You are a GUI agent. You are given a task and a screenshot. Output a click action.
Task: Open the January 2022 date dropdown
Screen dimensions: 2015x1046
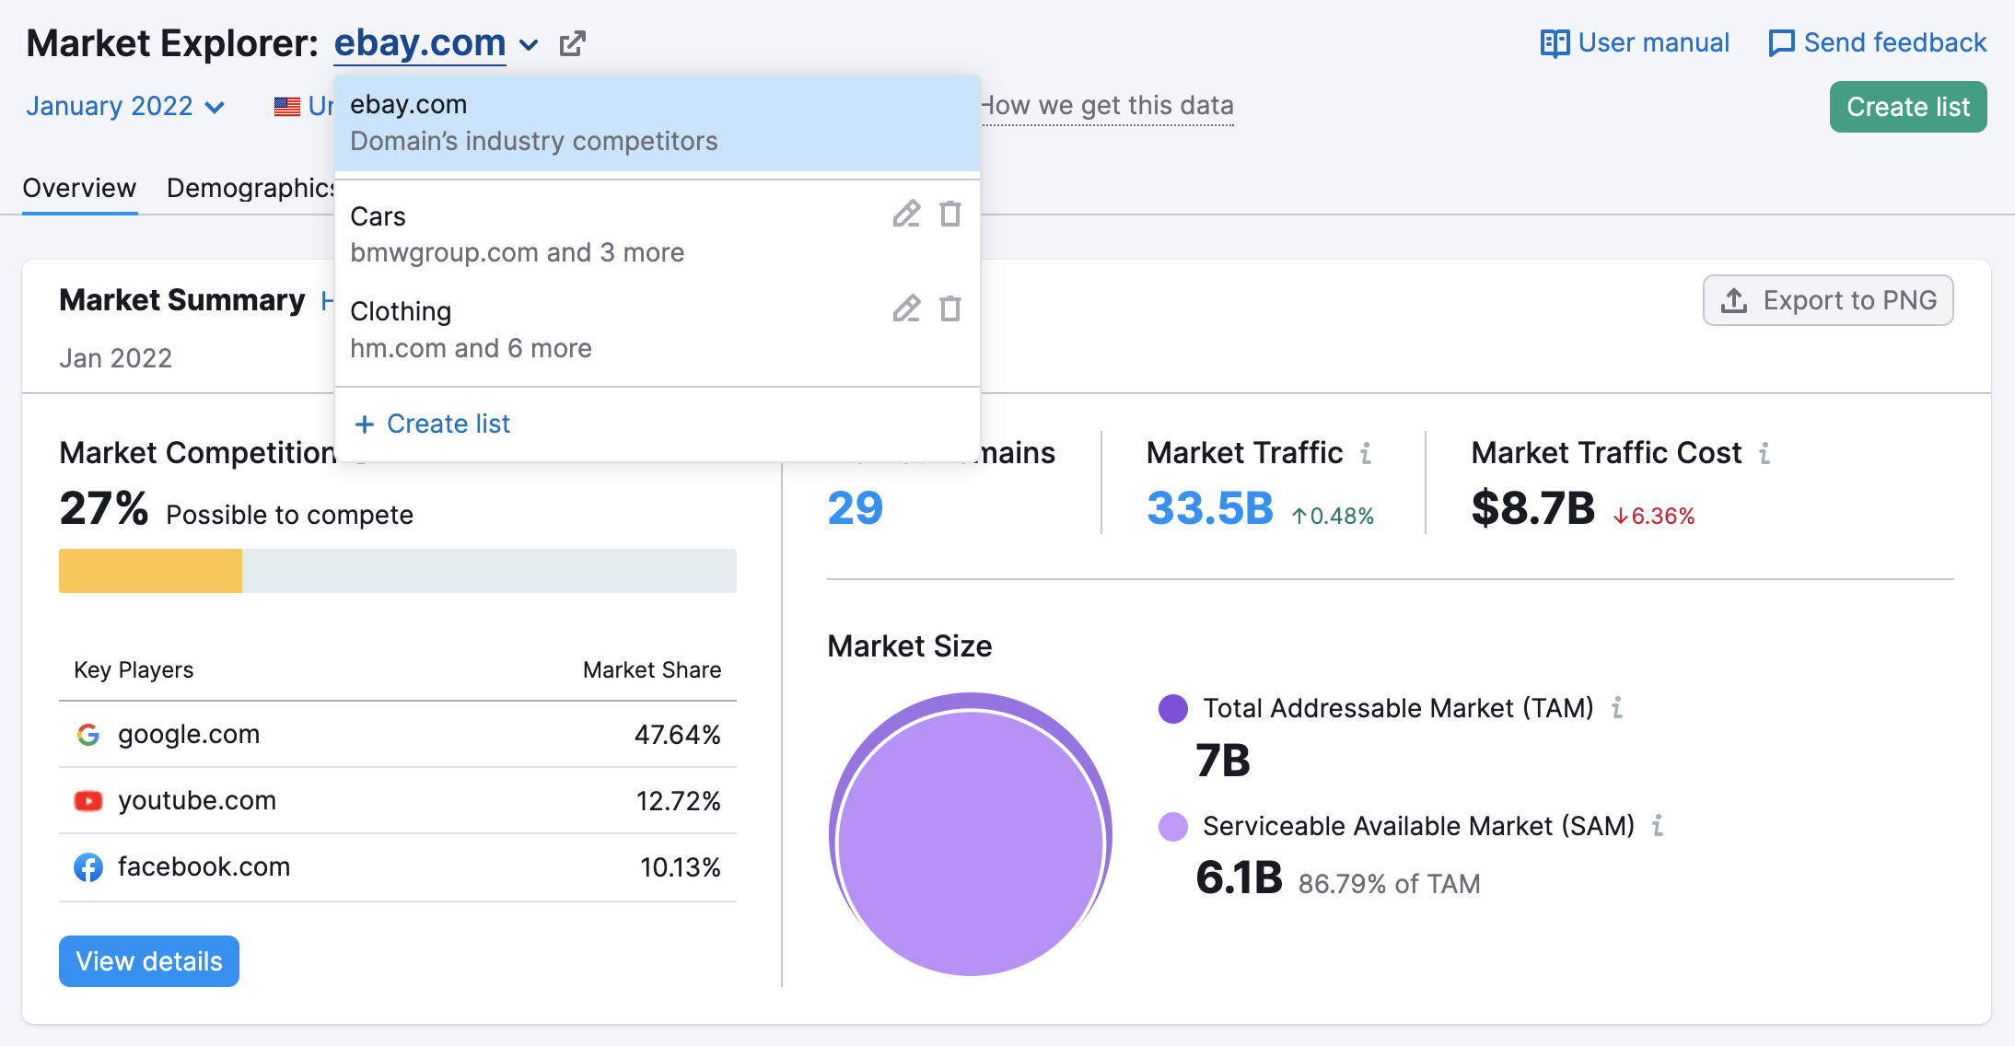125,107
